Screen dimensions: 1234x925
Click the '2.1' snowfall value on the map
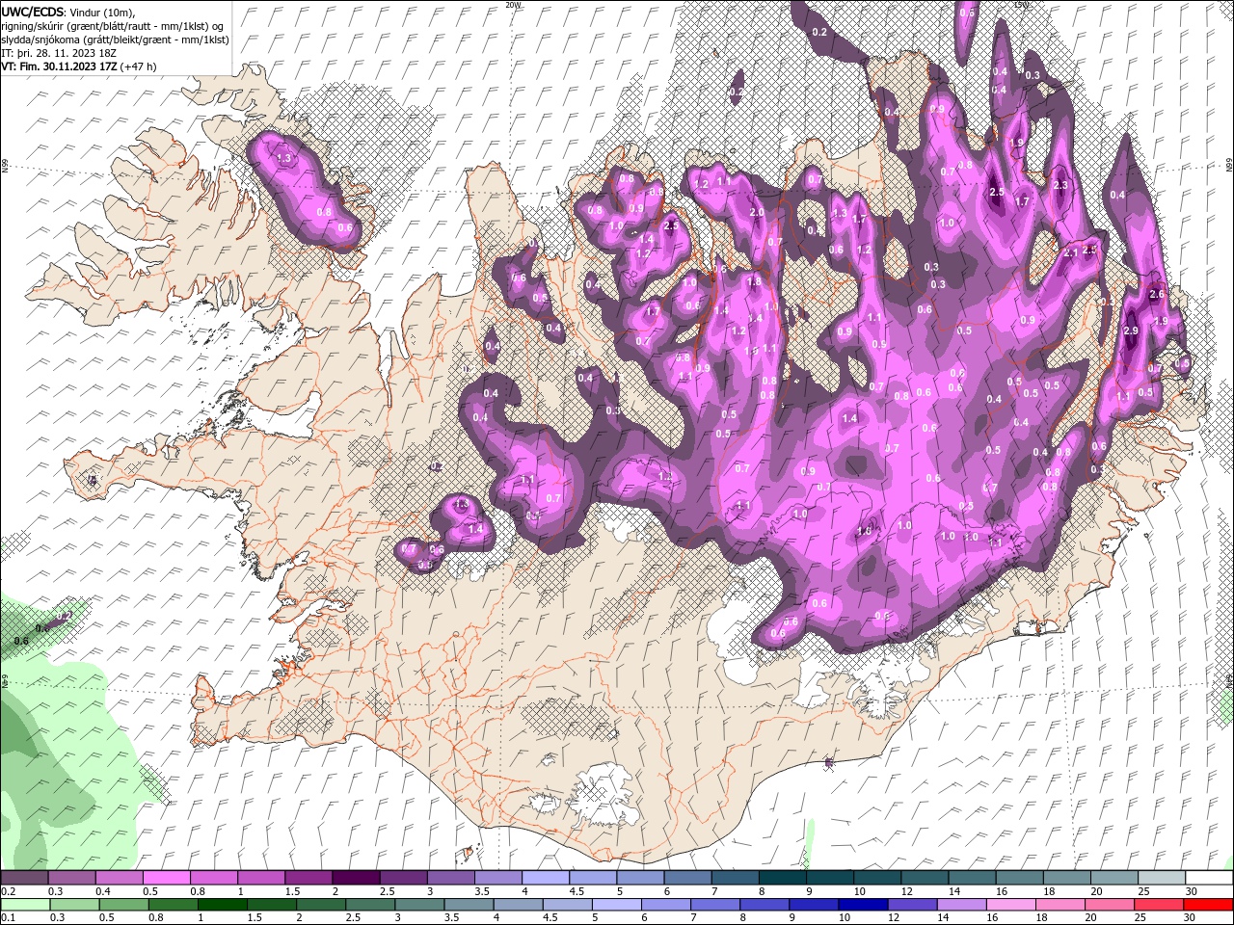[x=1071, y=252]
